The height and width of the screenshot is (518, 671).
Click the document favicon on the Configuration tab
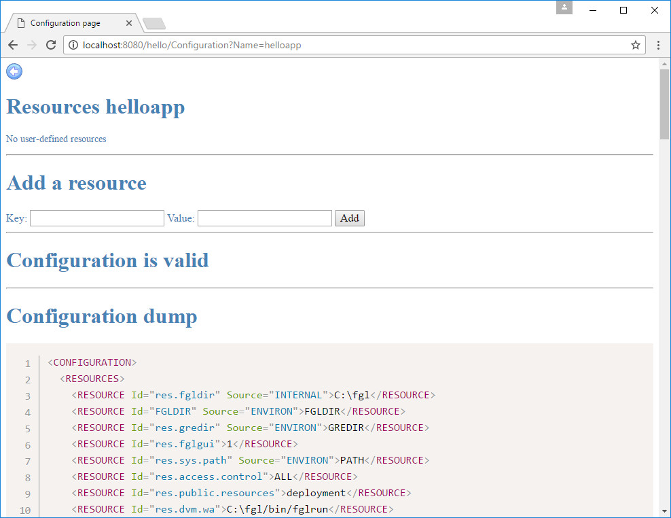coord(20,22)
